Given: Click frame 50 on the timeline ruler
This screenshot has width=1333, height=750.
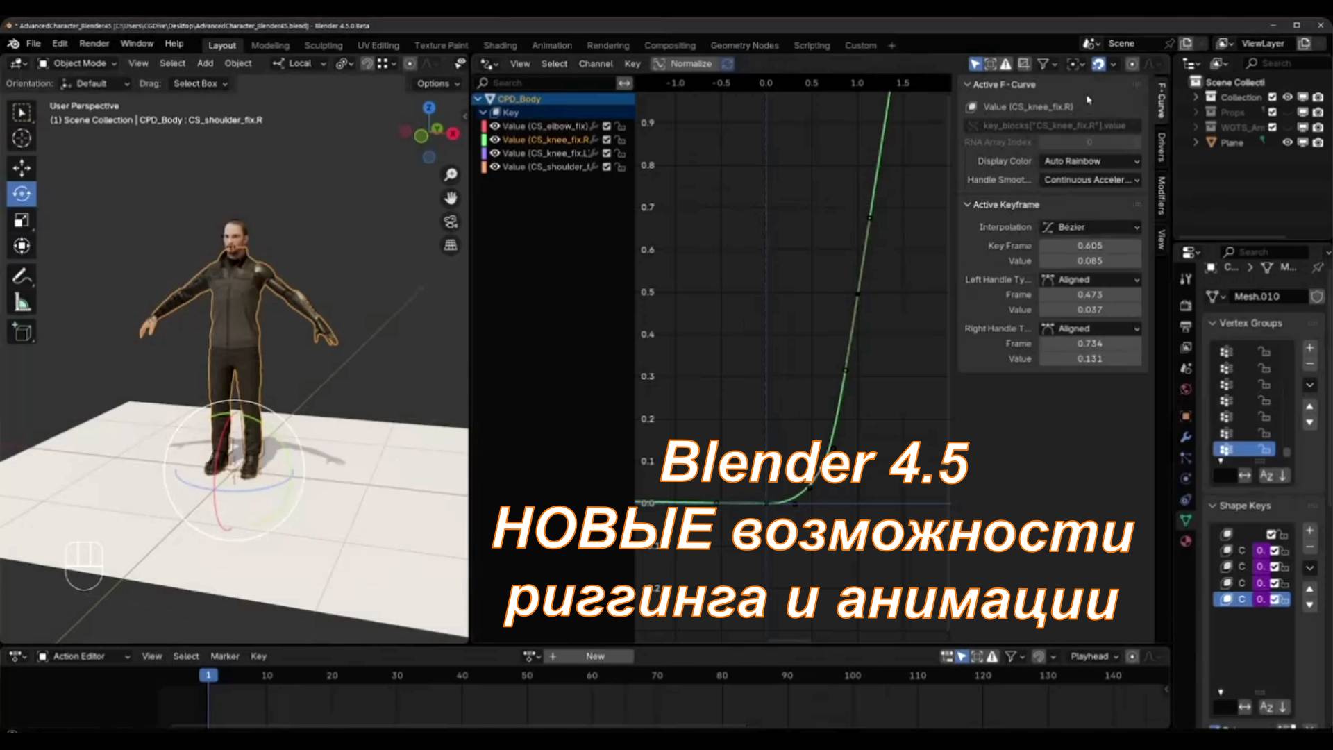Looking at the screenshot, I should pos(527,675).
